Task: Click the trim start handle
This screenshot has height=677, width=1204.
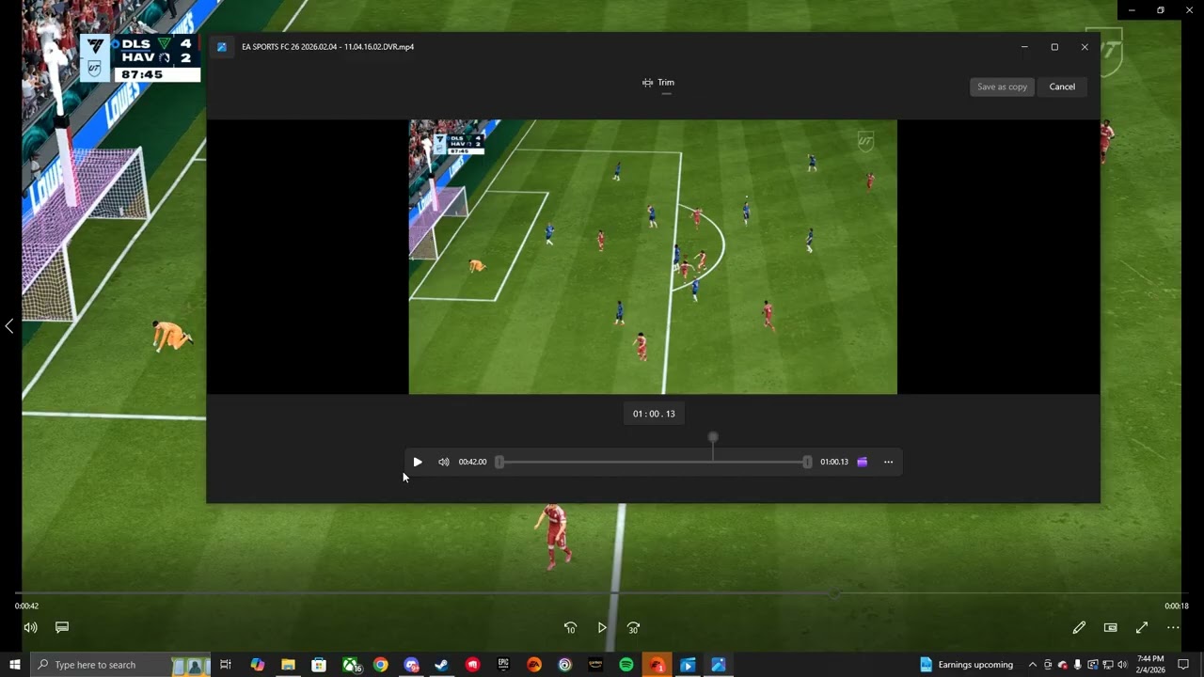Action: click(x=499, y=462)
